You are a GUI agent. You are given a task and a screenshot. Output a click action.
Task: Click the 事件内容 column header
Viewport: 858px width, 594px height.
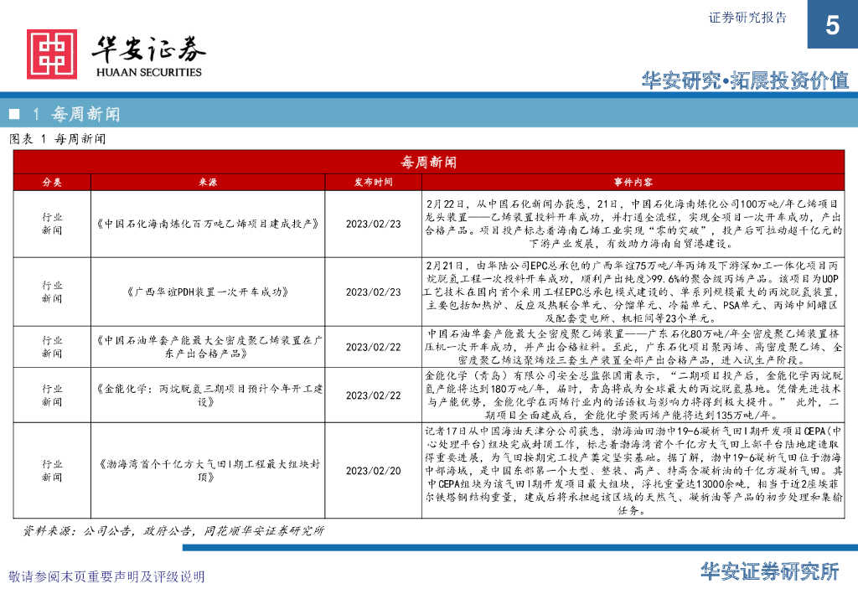tap(633, 182)
